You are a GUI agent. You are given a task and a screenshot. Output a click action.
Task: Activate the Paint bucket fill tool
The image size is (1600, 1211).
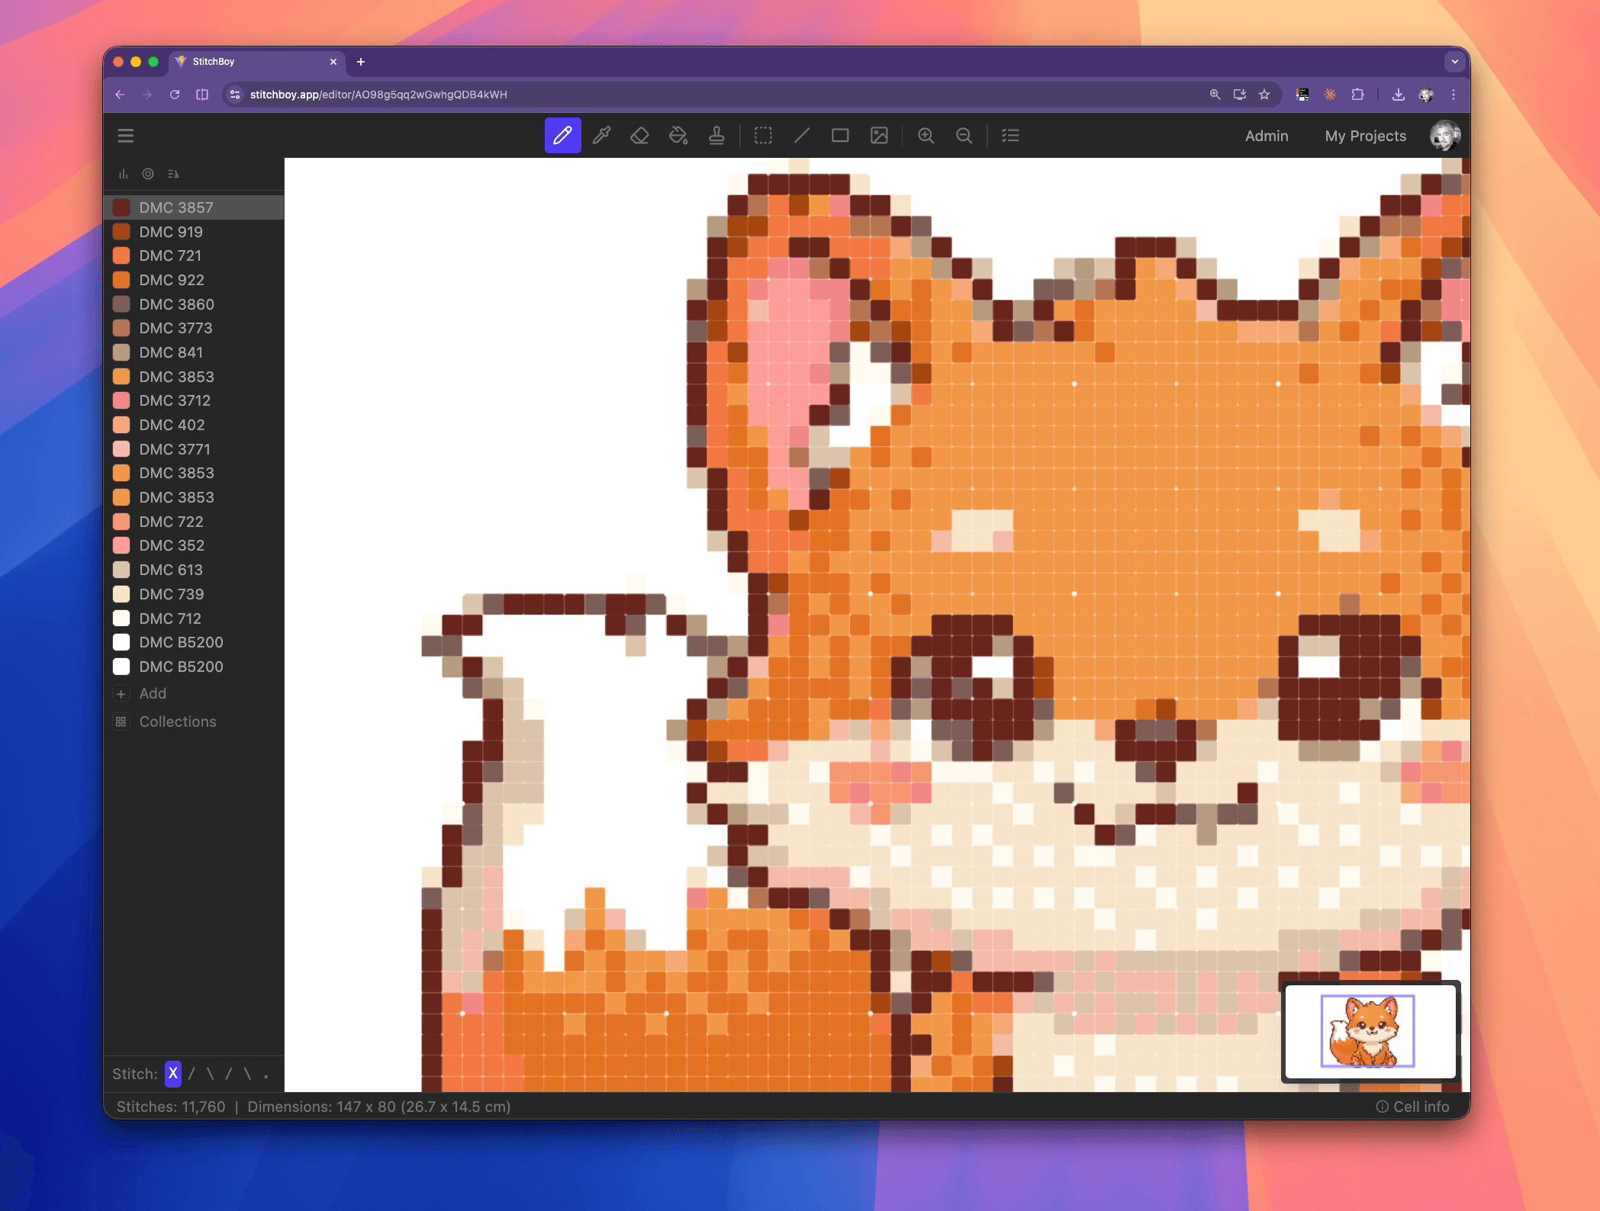click(678, 136)
